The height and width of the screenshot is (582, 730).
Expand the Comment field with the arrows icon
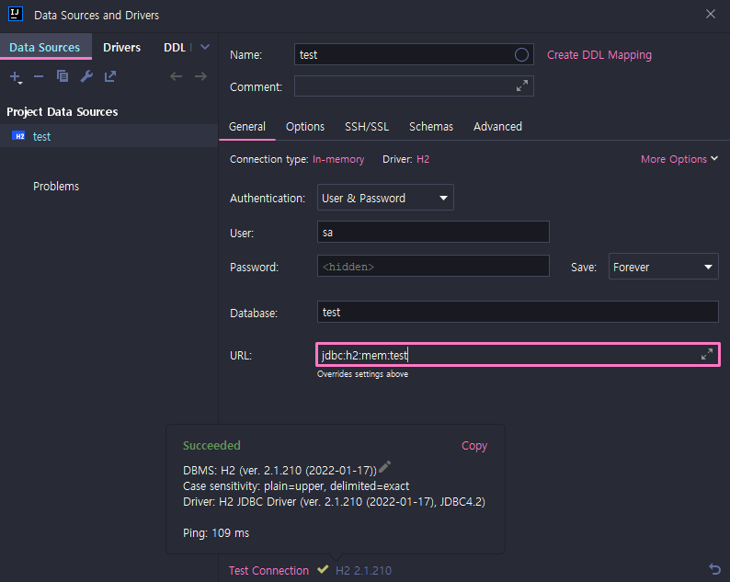[x=522, y=86]
